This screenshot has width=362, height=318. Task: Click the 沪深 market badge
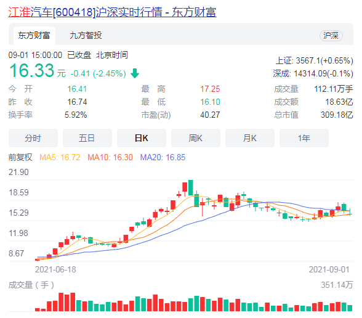click(x=331, y=36)
